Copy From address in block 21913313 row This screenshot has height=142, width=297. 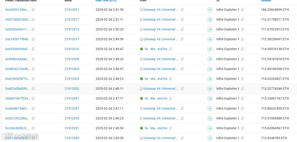[x=182, y=29]
